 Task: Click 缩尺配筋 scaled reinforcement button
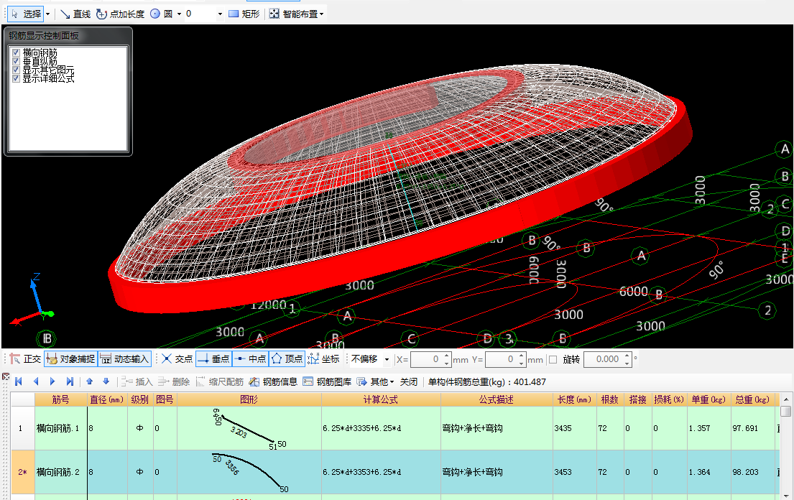[220, 381]
